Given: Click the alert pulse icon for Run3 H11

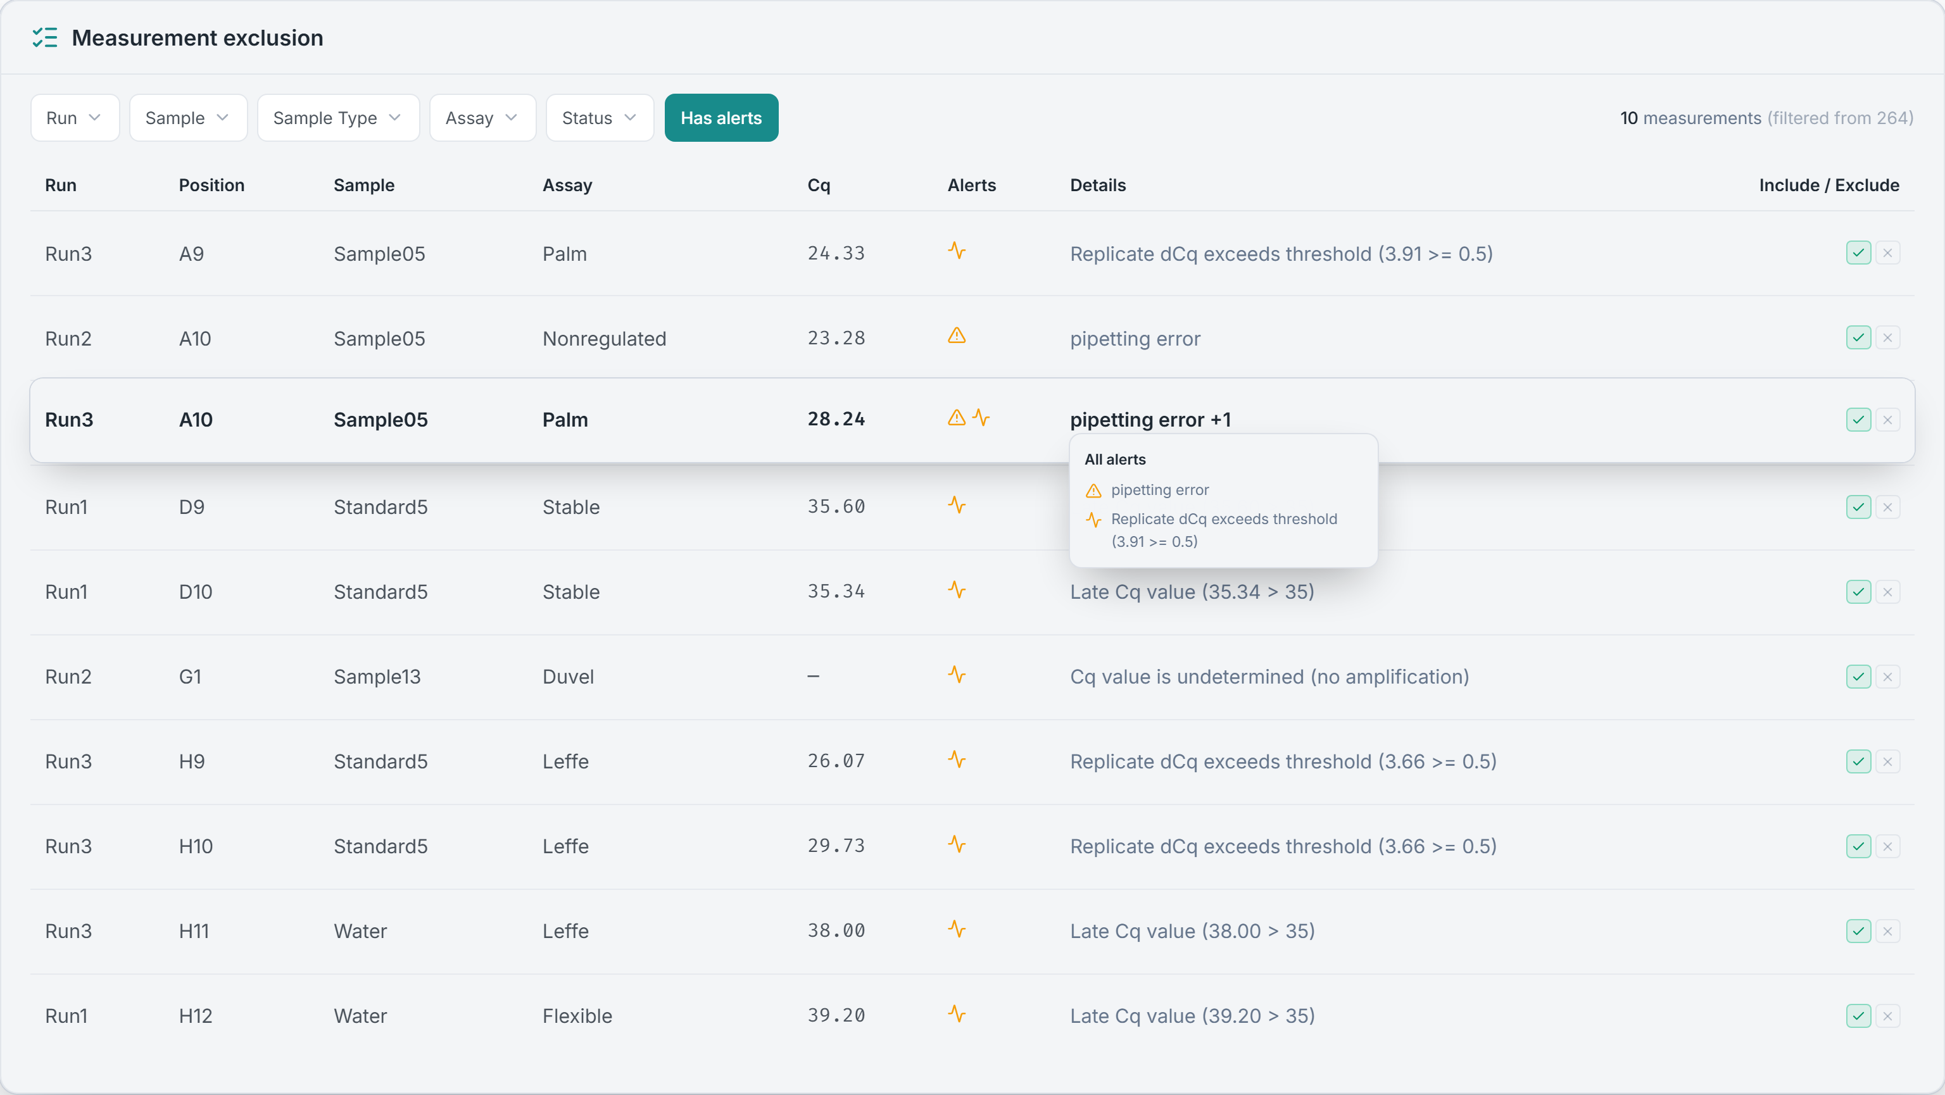Looking at the screenshot, I should 957,929.
